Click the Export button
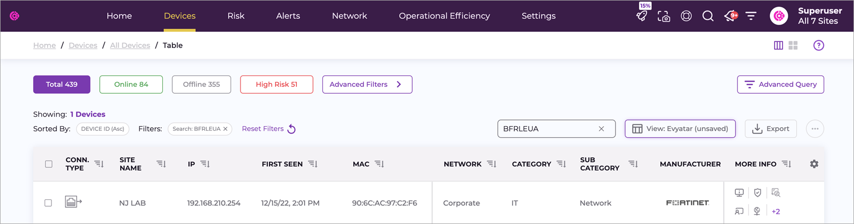 pos(770,129)
